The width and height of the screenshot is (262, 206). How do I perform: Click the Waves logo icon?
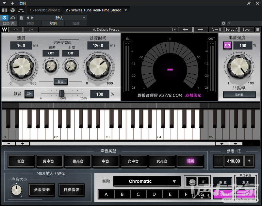pos(5,30)
